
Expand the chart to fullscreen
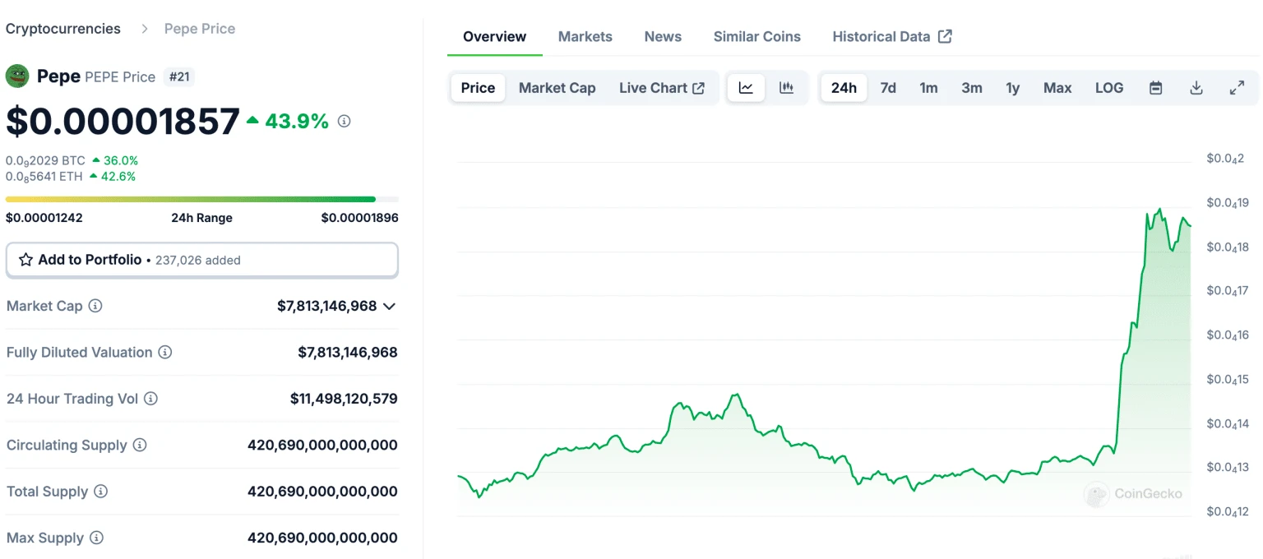click(x=1237, y=88)
